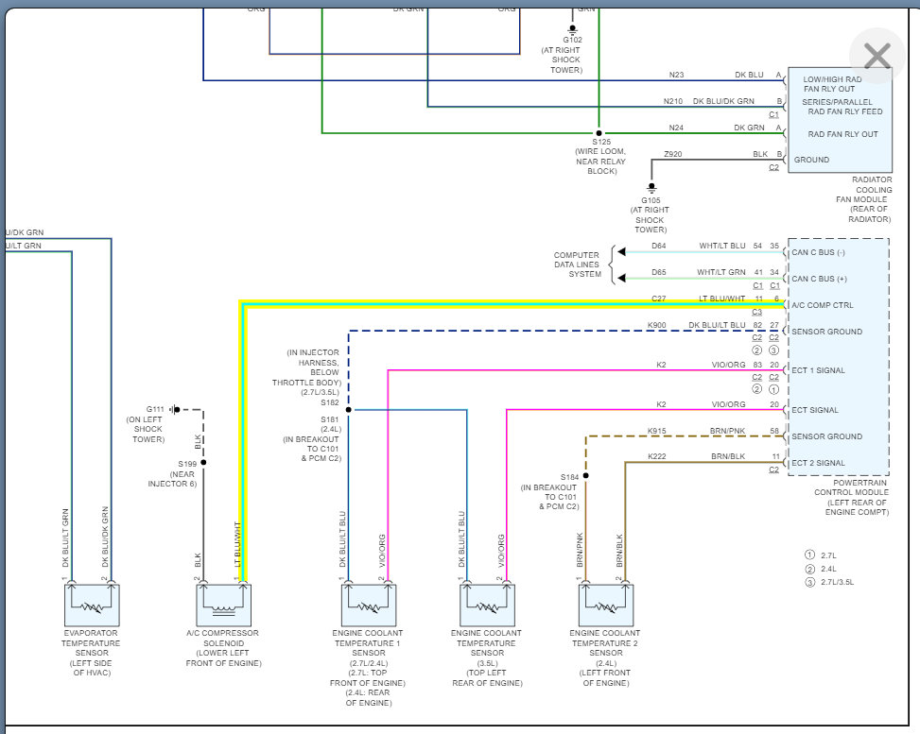Select the Engine Coolant Temperature 1 Sensor symbol

pos(369,606)
